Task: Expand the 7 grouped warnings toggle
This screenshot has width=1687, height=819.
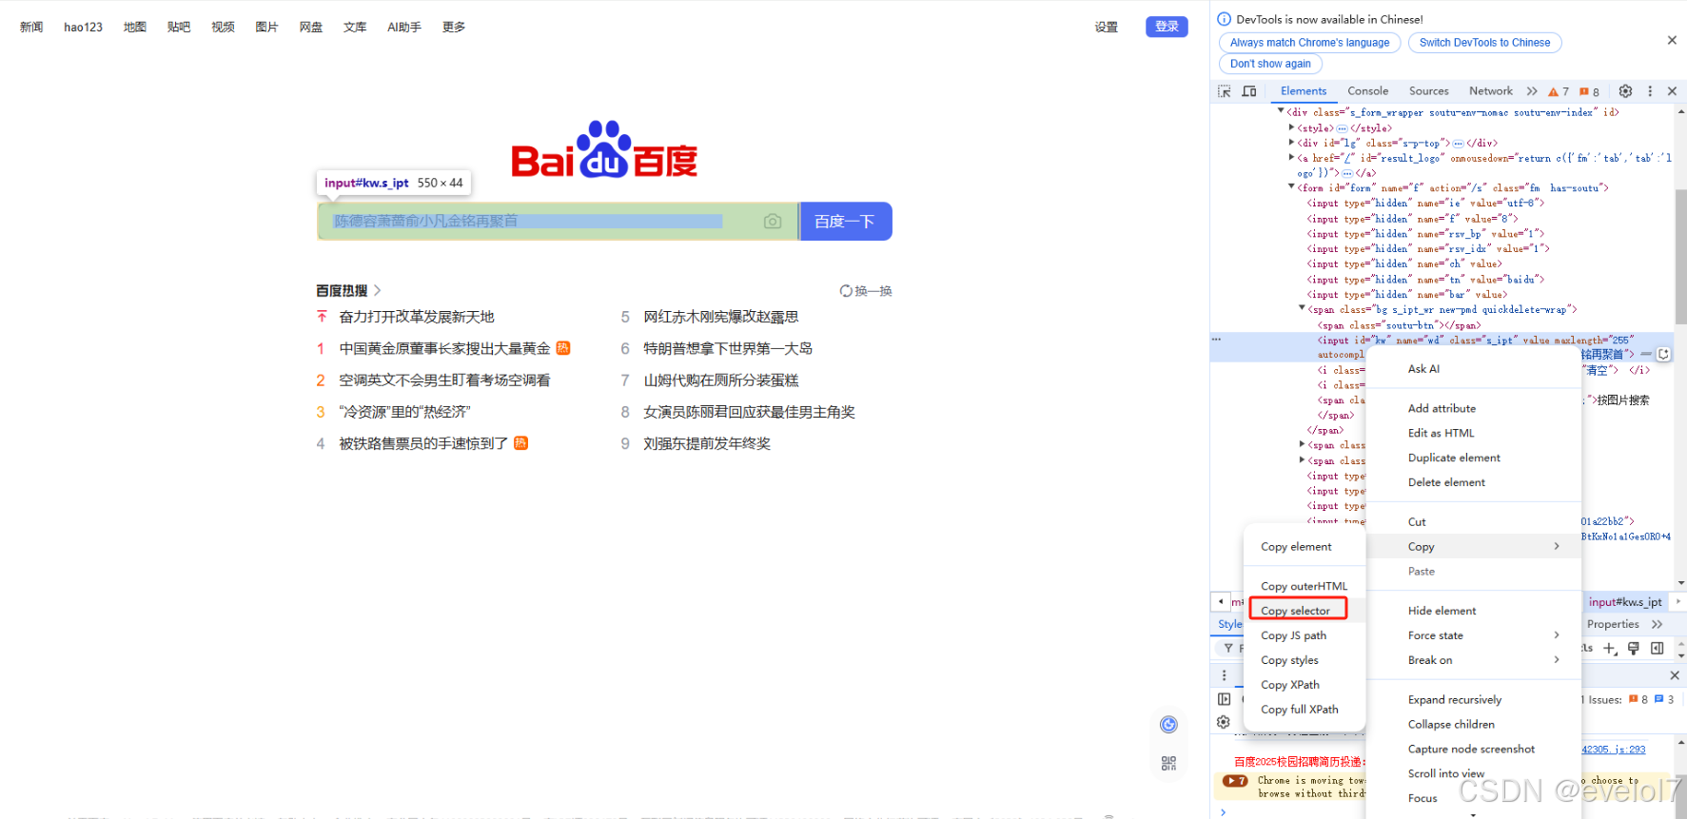Action: point(1235,781)
